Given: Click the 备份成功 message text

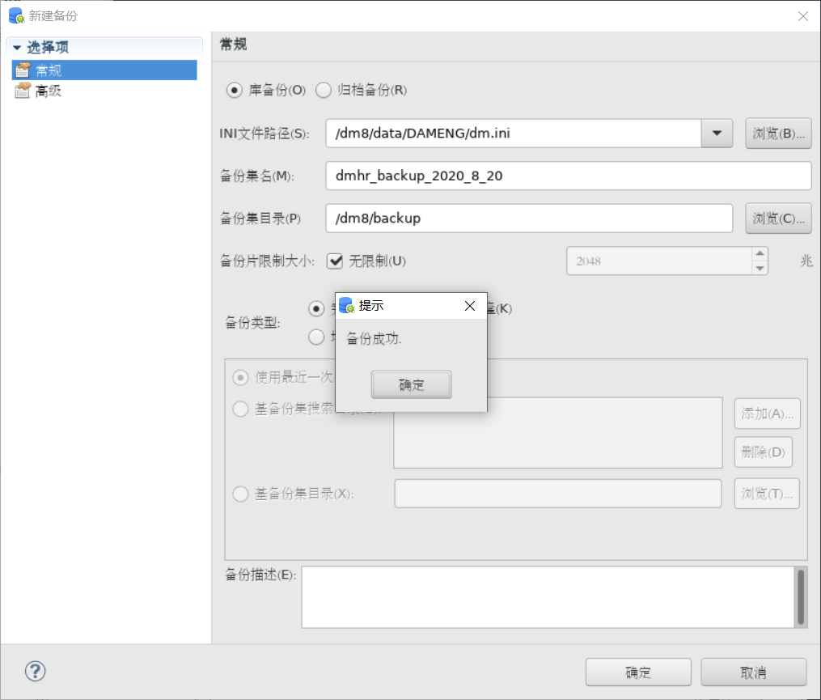Looking at the screenshot, I should [374, 338].
